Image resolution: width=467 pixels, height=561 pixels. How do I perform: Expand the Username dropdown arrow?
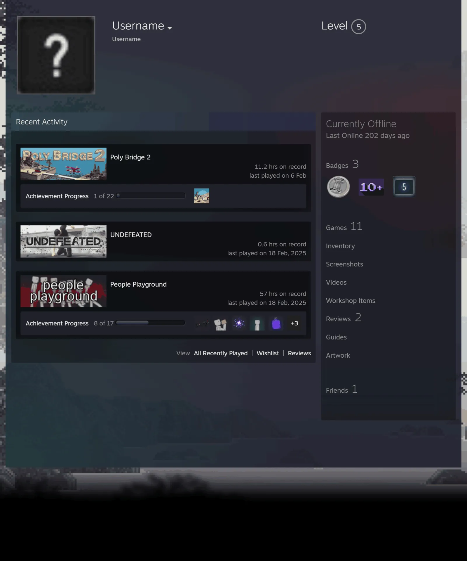[170, 28]
